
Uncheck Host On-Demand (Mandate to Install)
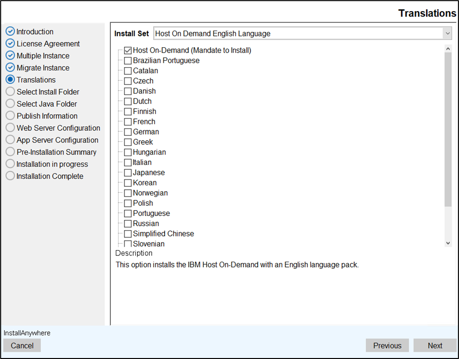point(128,51)
